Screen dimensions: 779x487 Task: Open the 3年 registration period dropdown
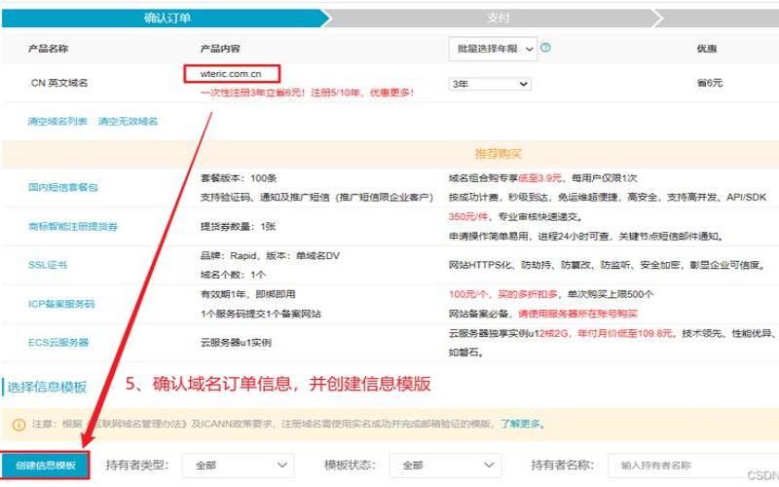click(x=490, y=84)
